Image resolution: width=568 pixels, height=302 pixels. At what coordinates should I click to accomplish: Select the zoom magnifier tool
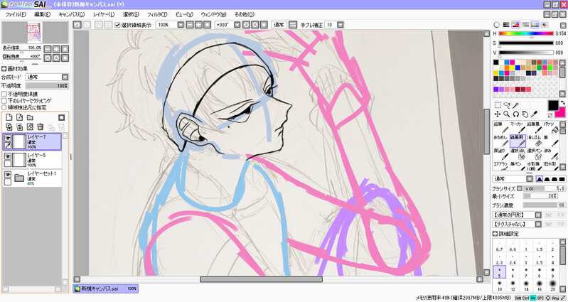click(506, 114)
